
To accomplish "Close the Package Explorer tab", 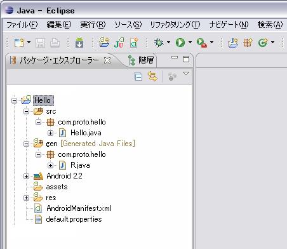I will pyautogui.click(x=107, y=60).
